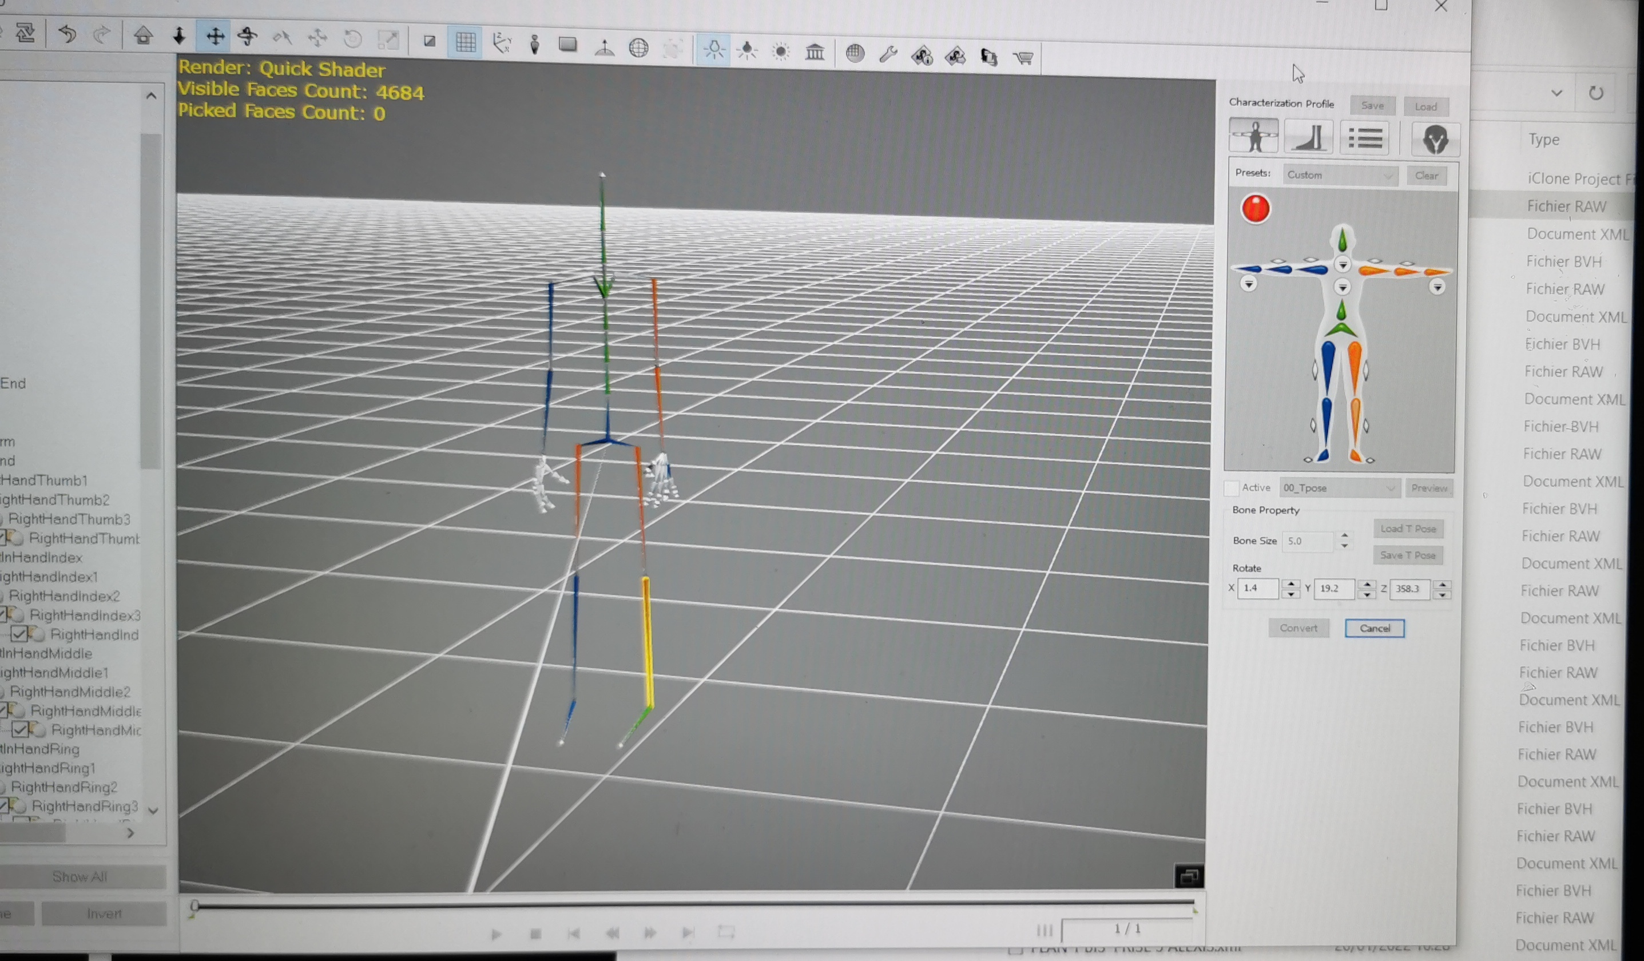Toggle the grid display icon
Screen dimensions: 1644x961
tap(465, 43)
